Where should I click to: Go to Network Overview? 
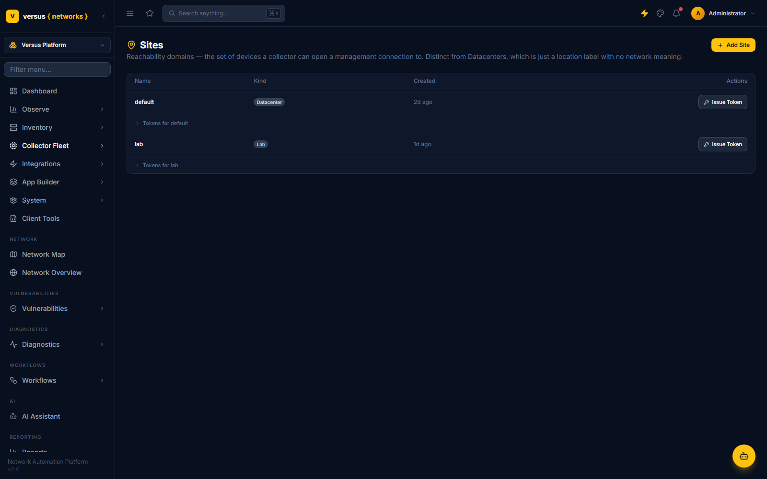tap(57, 273)
